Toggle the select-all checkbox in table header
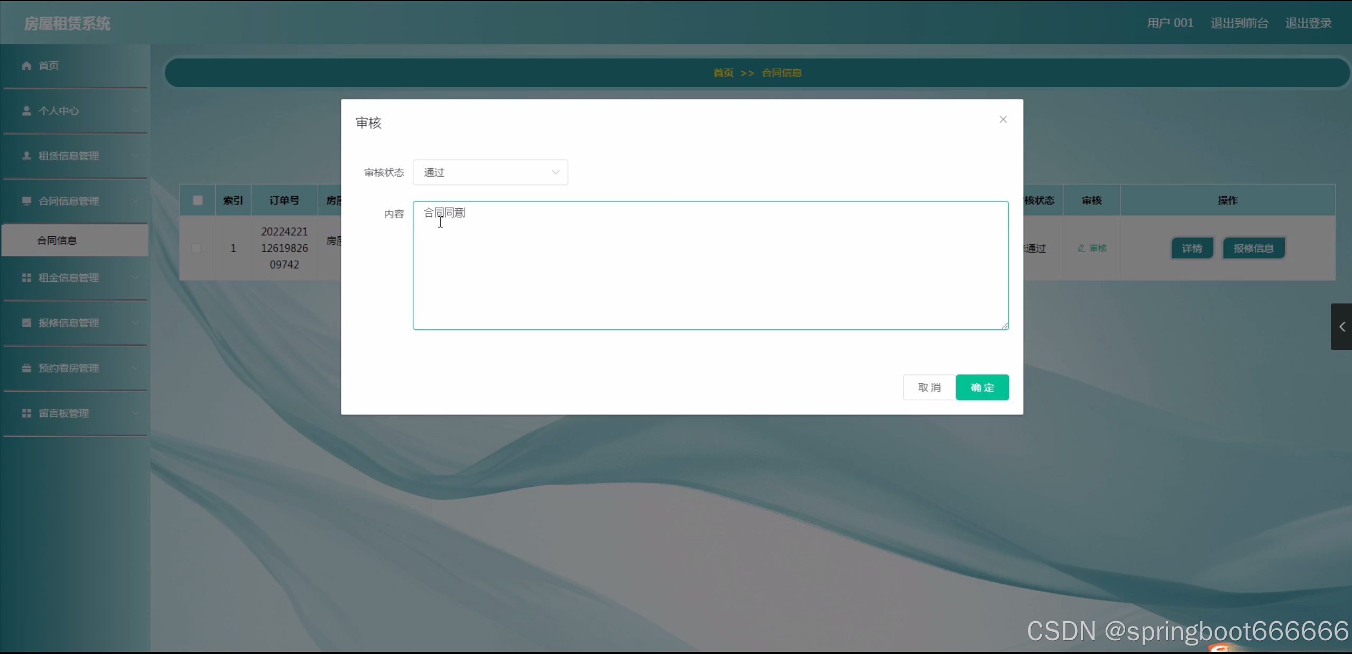Image resolution: width=1352 pixels, height=654 pixels. [198, 200]
